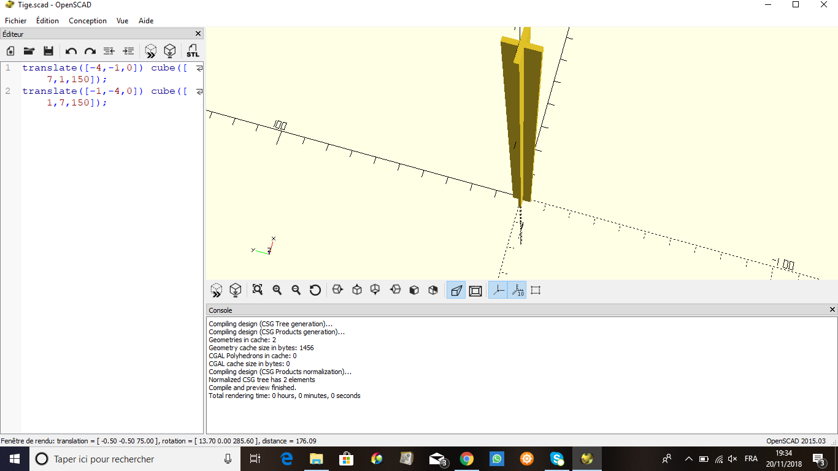Show hidden icons in the system tray
This screenshot has height=471, width=838.
[688, 459]
